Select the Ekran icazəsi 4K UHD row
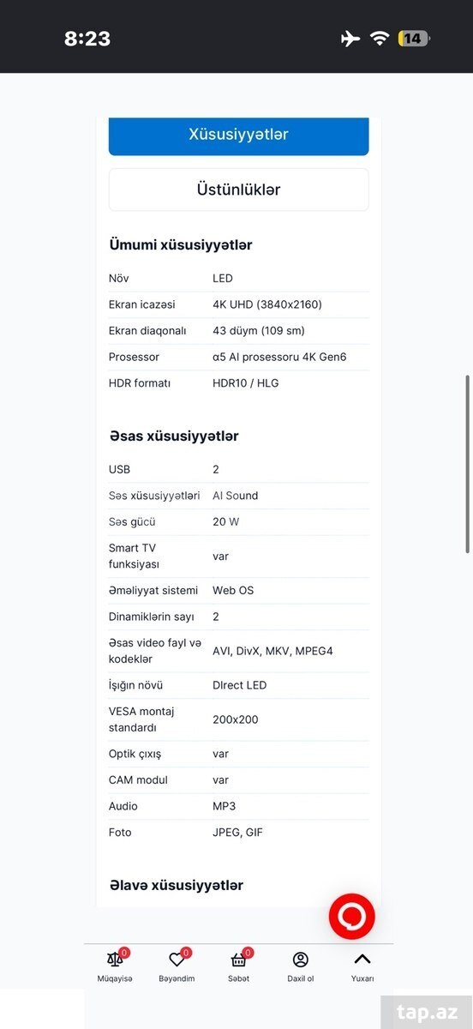This screenshot has width=473, height=1029. [238, 304]
